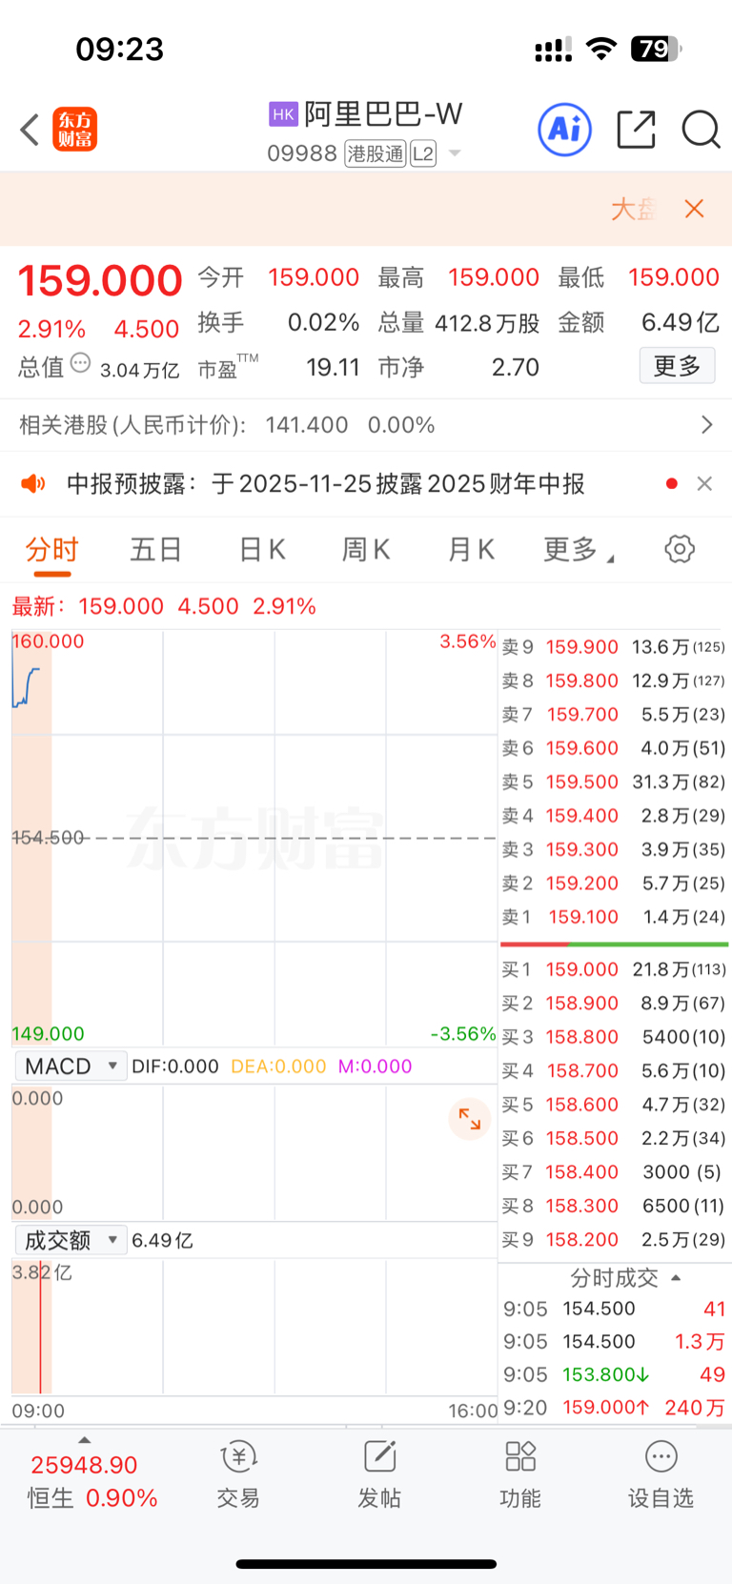Tap the back arrow icon
The height and width of the screenshot is (1585, 732).
[x=30, y=130]
